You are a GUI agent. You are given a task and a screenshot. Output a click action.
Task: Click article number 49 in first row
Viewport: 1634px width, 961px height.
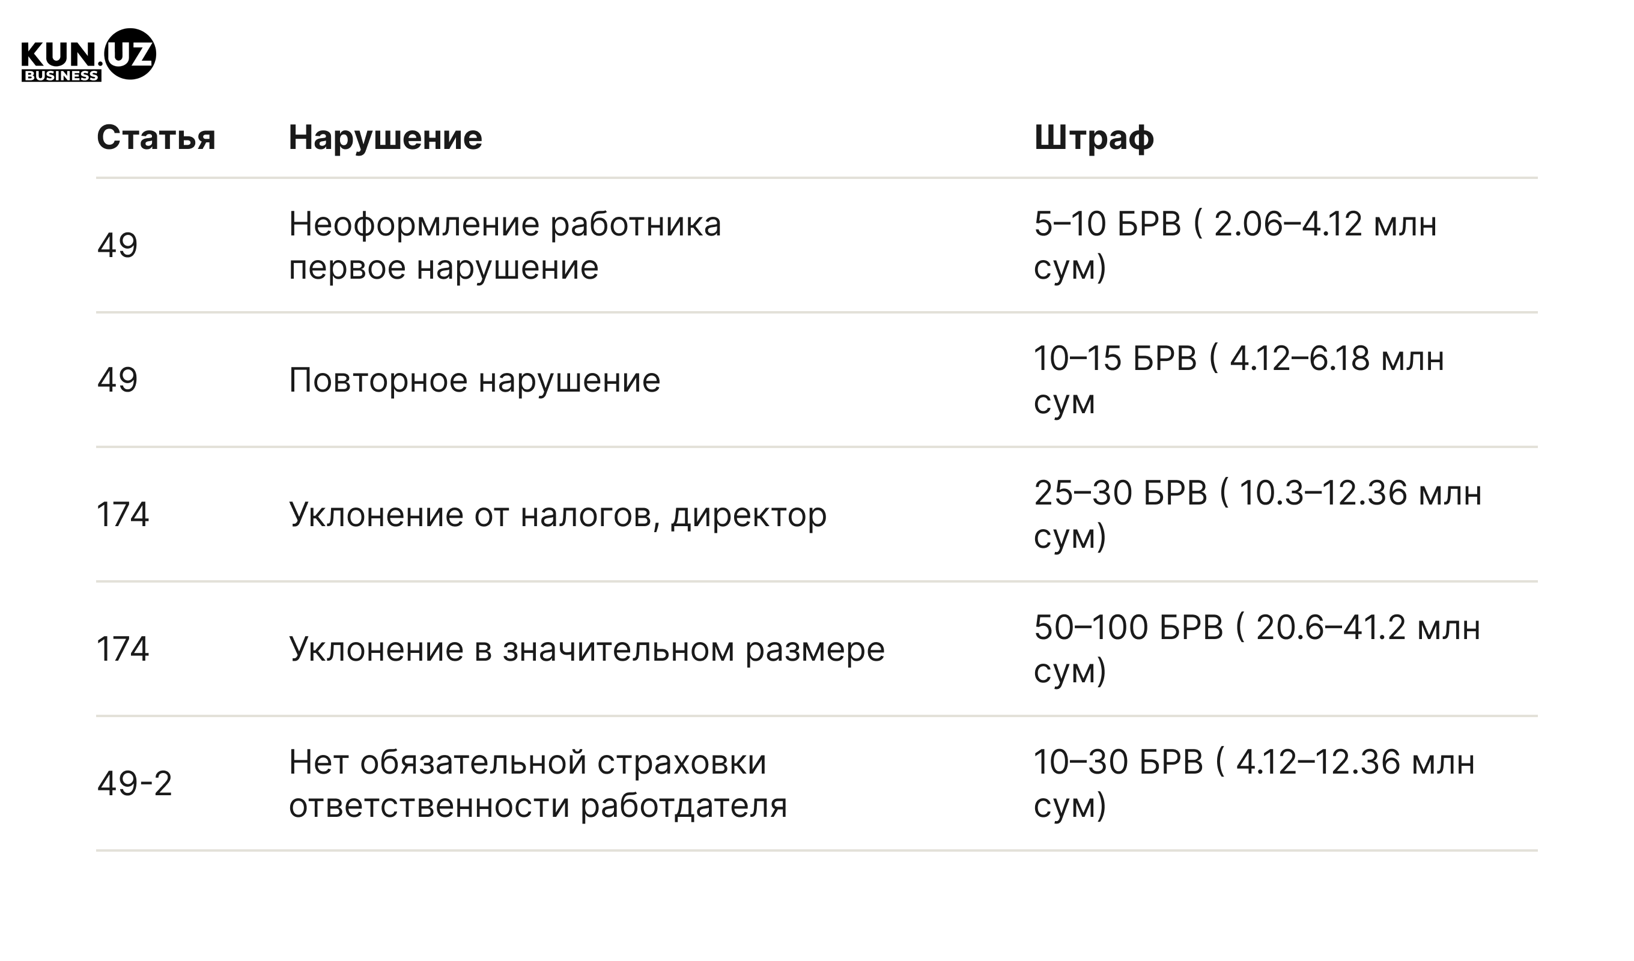click(117, 245)
